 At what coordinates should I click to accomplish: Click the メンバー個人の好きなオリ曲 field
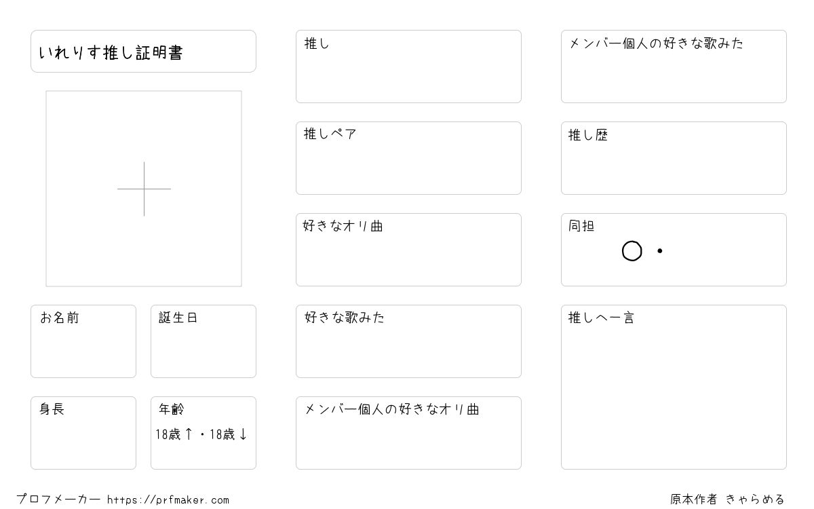click(x=408, y=433)
